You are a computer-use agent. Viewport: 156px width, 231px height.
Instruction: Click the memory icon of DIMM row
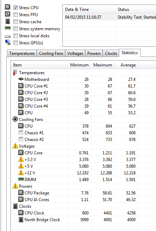click(21, 179)
